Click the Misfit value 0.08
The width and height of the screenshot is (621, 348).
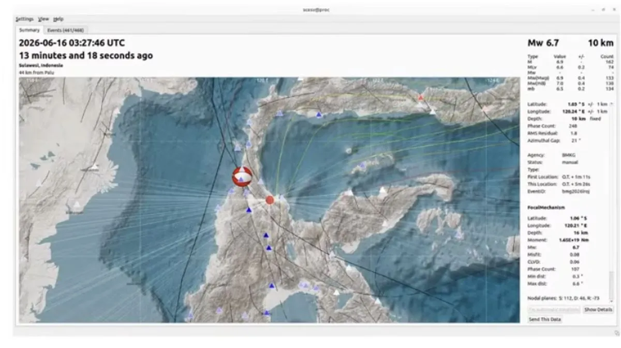tap(575, 255)
